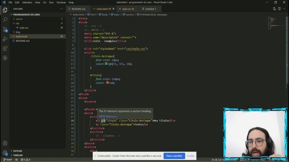Viewport: 289px width, 162px height.
Task: Click the Open Changes icon in editor toolbar
Action: pos(275,9)
